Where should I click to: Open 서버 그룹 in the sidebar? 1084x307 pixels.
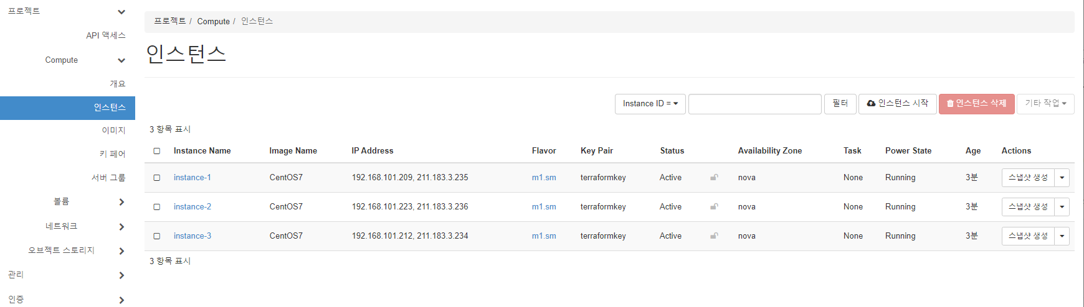(108, 178)
